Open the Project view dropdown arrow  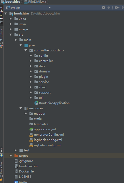coord(49,8)
